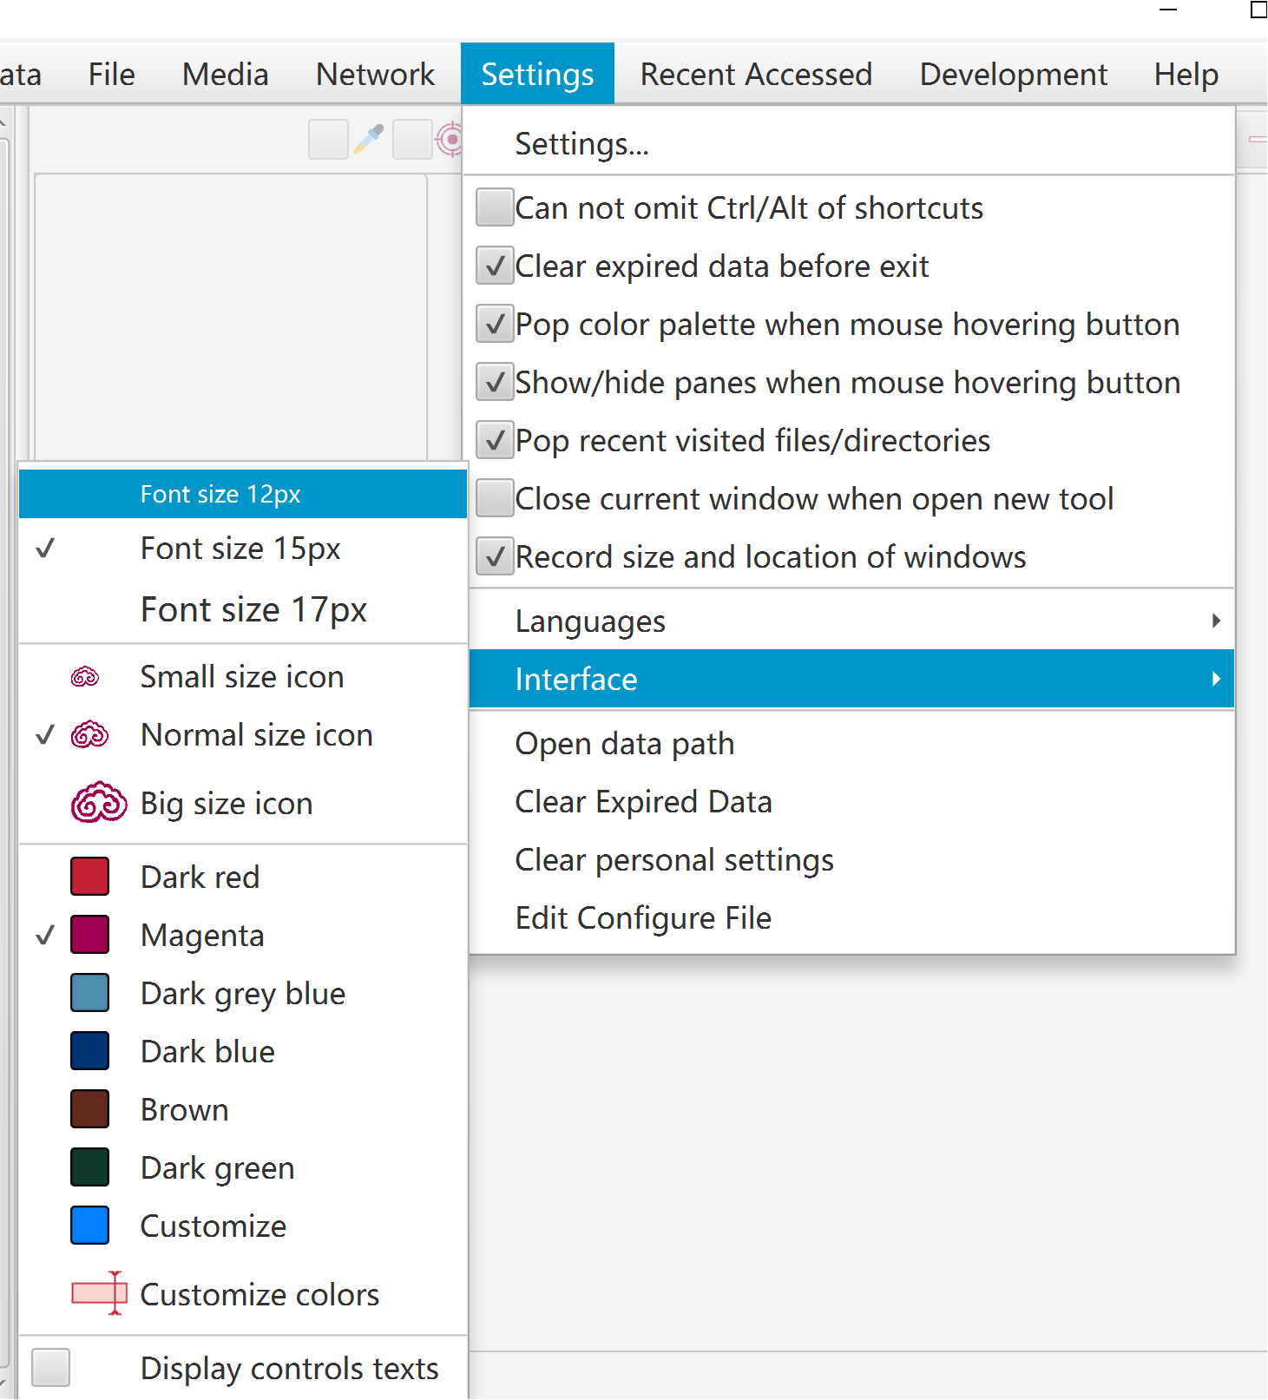Click the eyedropper color picker icon
This screenshot has height=1400, width=1268.
pos(369,139)
